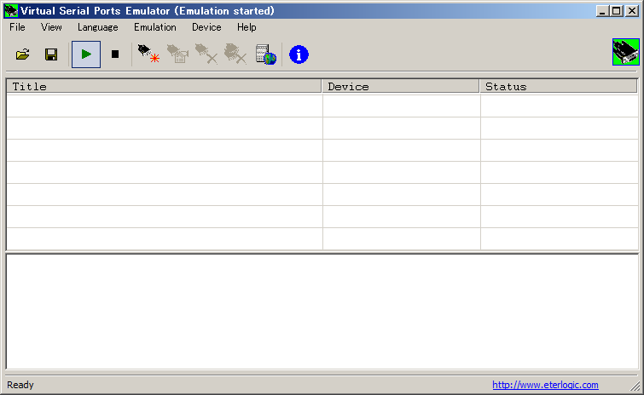The width and height of the screenshot is (644, 395).
Task: Open the File menu
Action: click(x=17, y=27)
